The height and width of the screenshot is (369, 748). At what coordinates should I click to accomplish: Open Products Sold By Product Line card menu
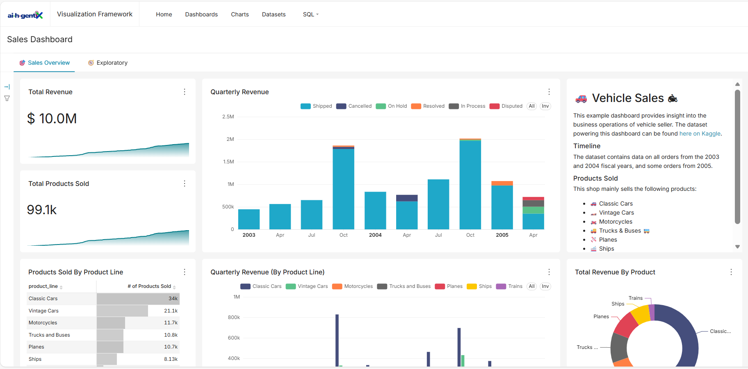tap(185, 272)
